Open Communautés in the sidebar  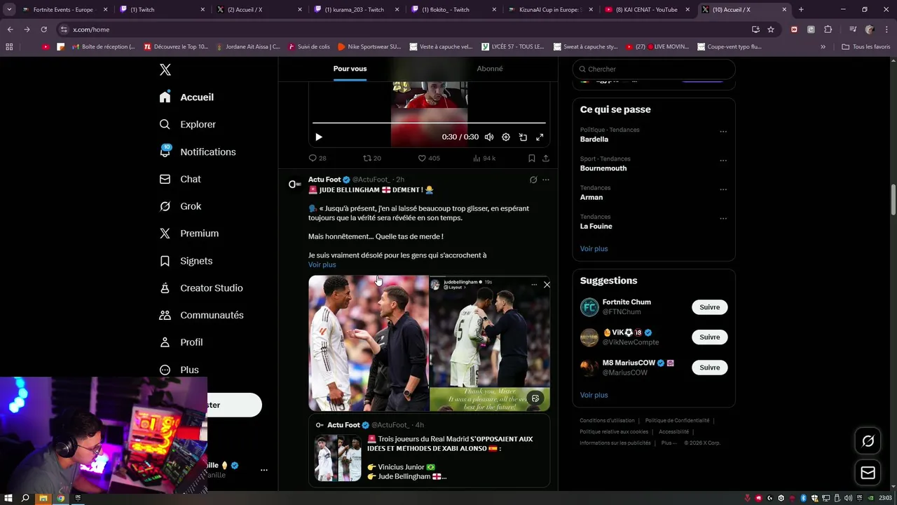202,316
